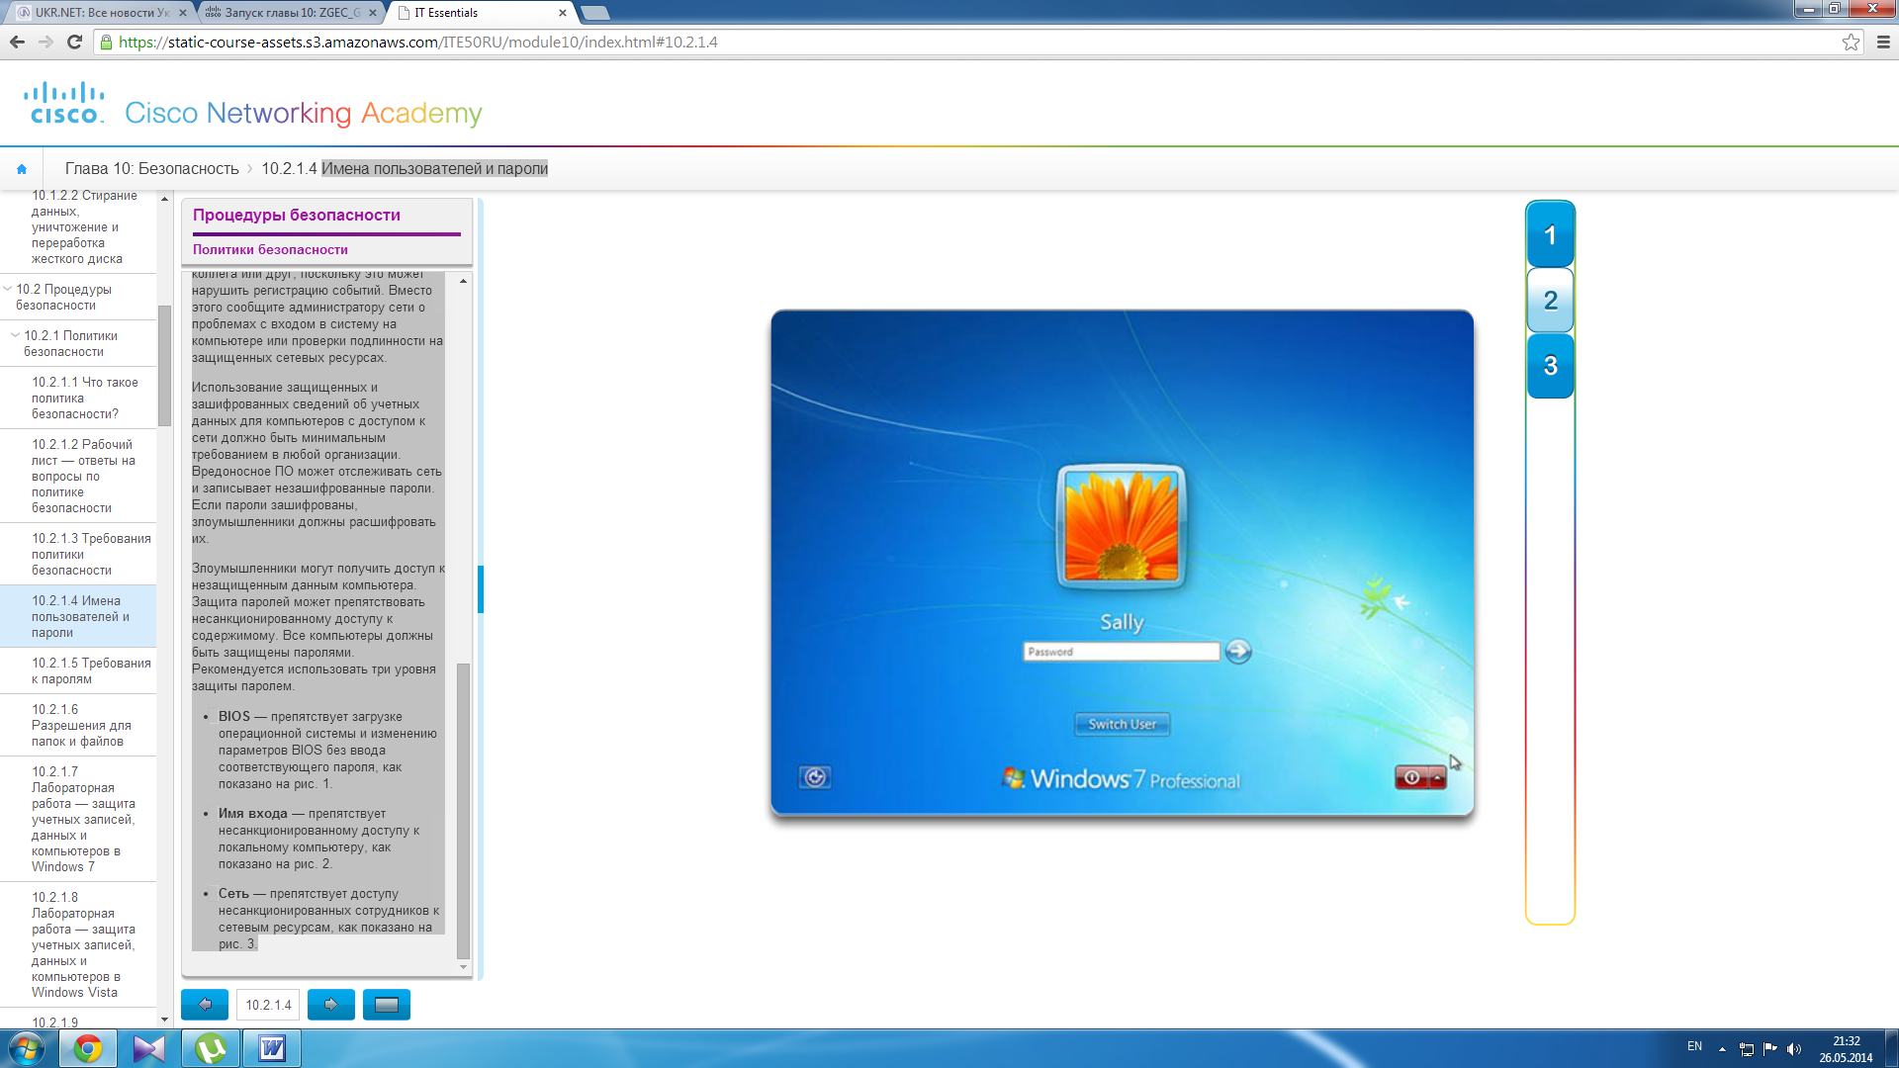Show hidden tray icons arrow
Screen dimensions: 1899x1068
[x=1722, y=1049]
